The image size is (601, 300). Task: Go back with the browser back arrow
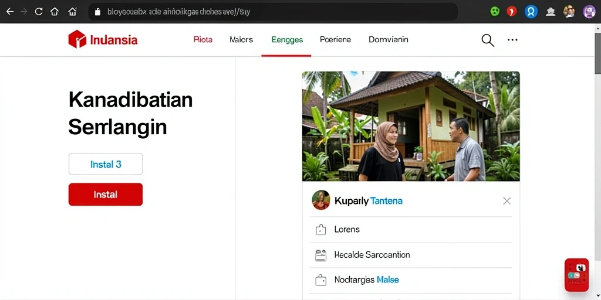click(x=10, y=12)
